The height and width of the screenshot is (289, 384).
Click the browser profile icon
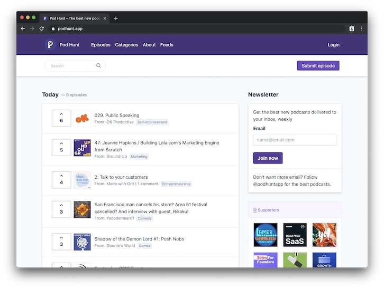click(x=352, y=28)
